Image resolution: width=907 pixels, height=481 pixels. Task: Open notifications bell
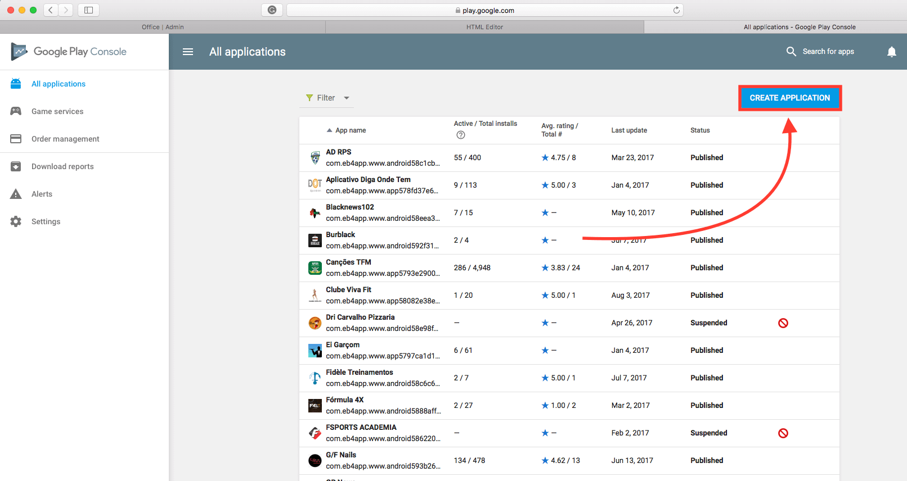(x=892, y=52)
